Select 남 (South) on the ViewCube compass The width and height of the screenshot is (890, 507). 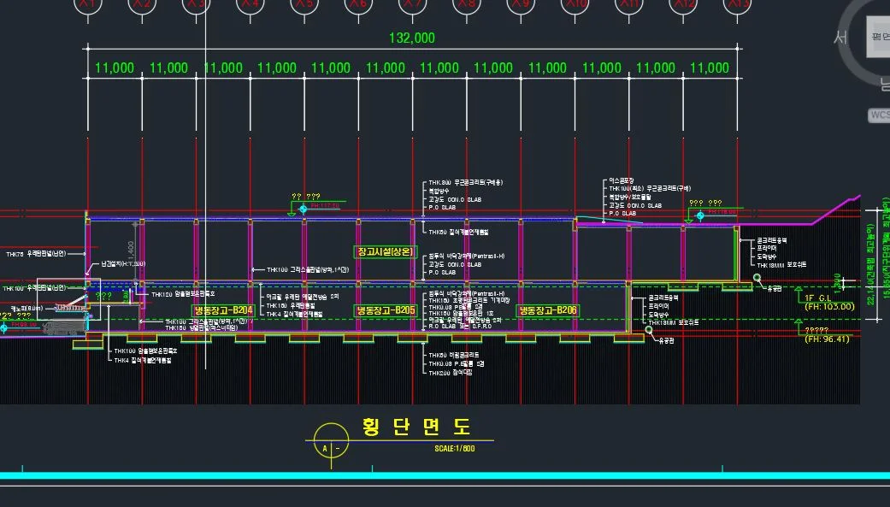pos(884,83)
